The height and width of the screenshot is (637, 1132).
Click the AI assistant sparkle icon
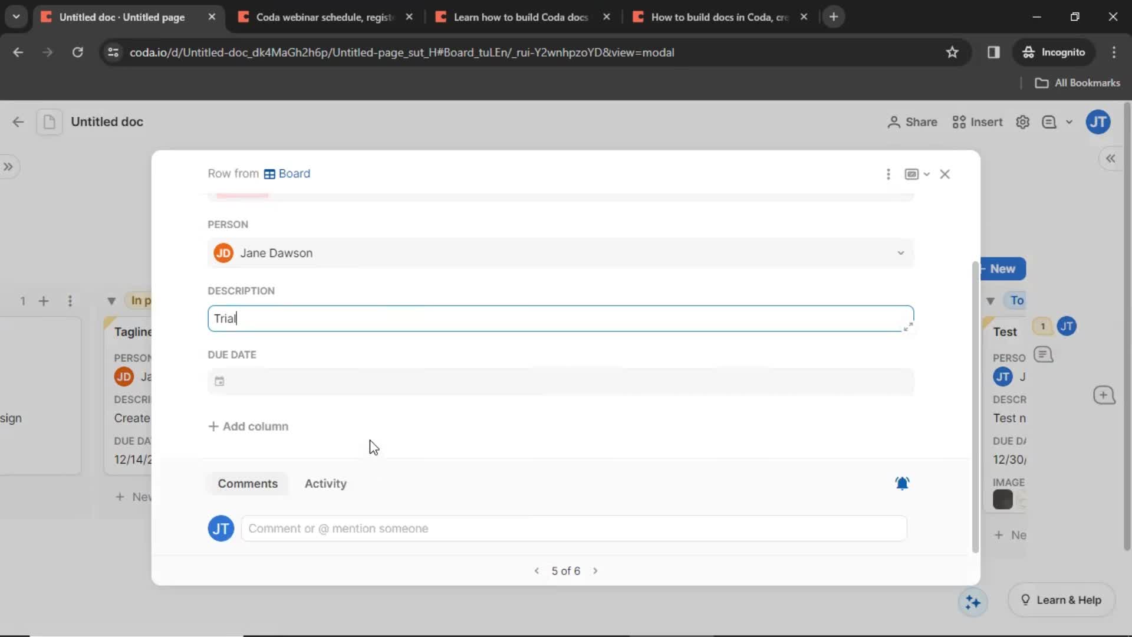click(974, 600)
